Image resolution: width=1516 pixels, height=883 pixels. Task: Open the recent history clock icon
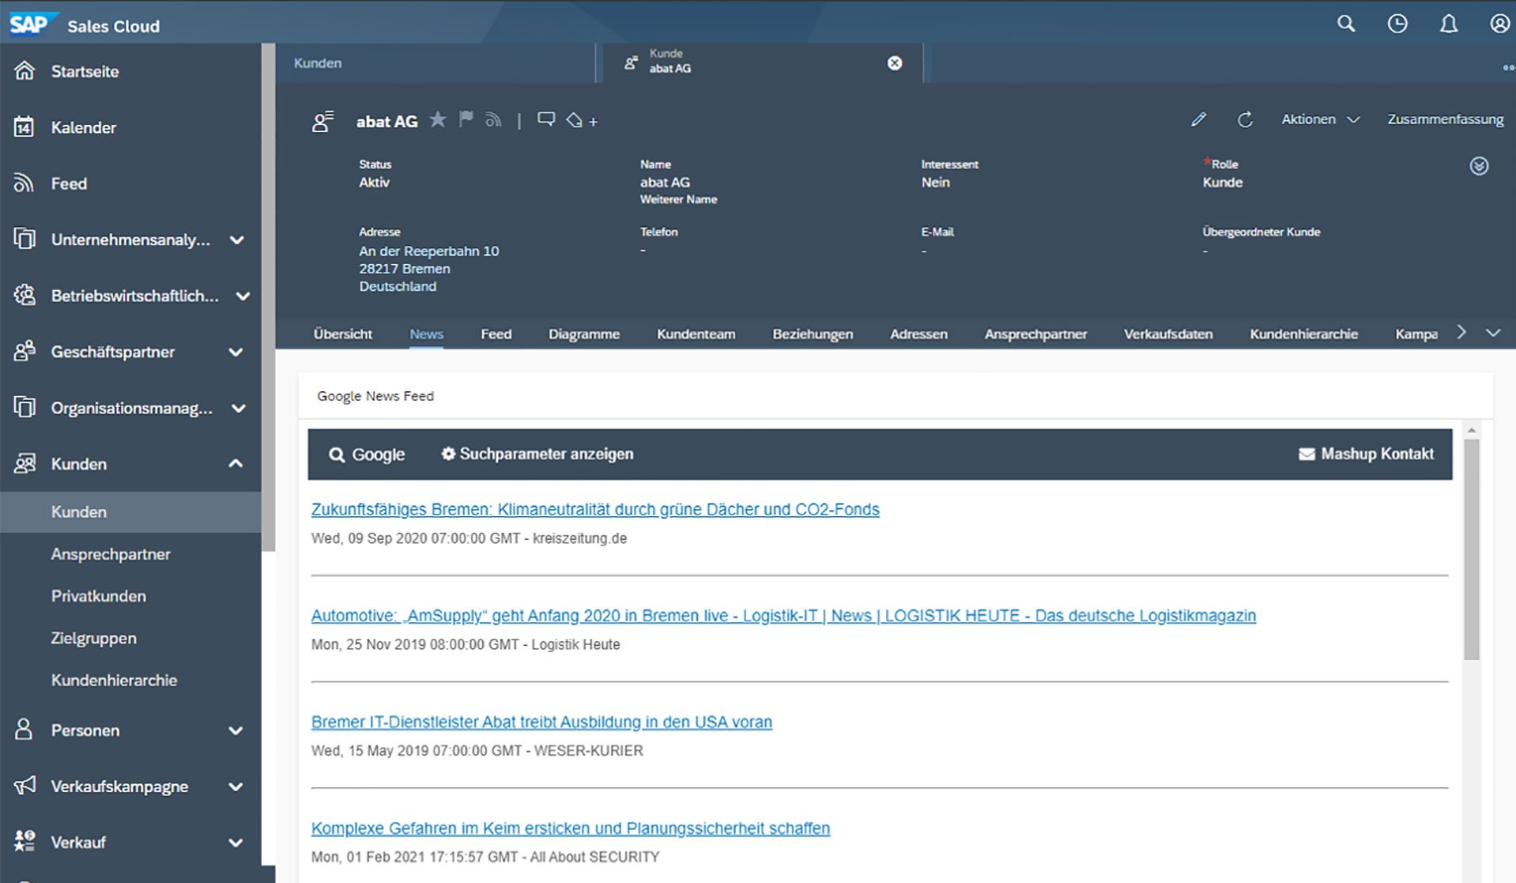(1397, 24)
